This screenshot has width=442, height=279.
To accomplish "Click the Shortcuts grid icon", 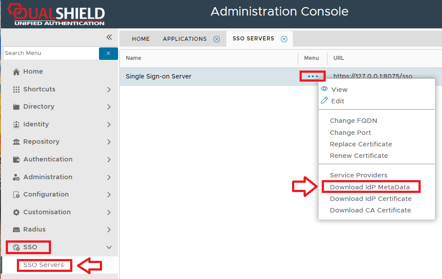I will tap(16, 90).
